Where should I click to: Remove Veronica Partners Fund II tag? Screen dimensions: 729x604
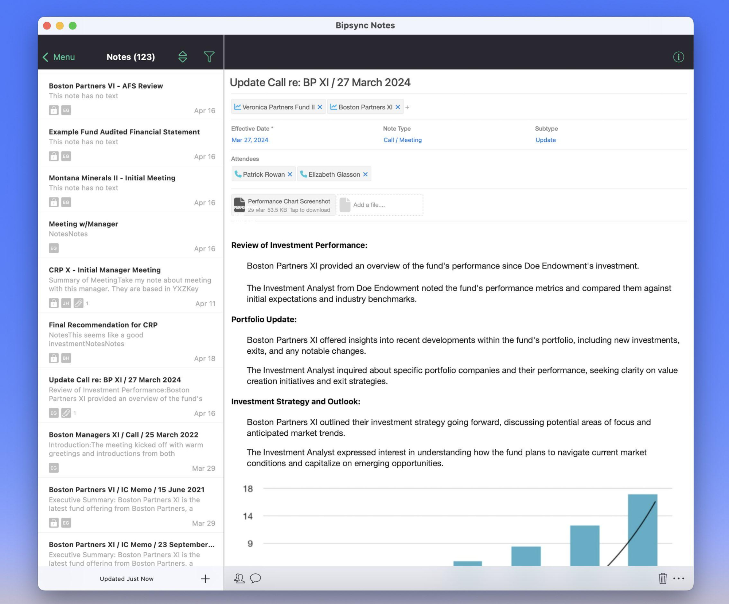point(320,107)
